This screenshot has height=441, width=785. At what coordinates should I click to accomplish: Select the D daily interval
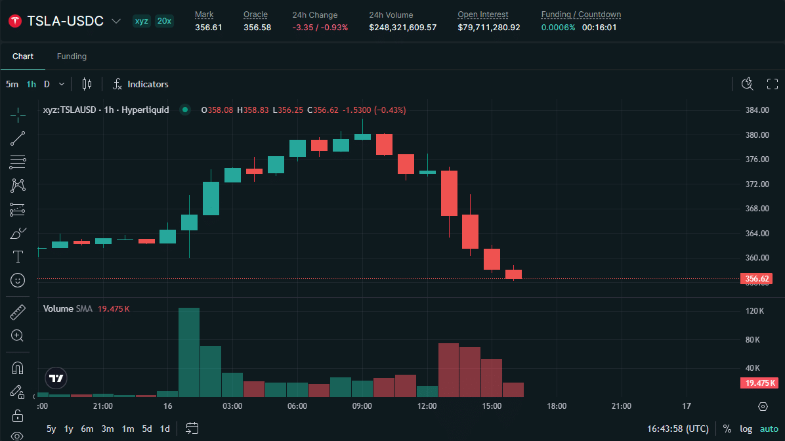pyautogui.click(x=47, y=84)
